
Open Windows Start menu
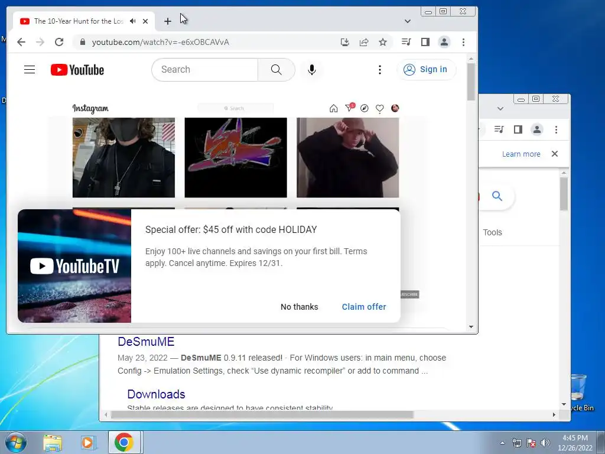[x=16, y=442]
